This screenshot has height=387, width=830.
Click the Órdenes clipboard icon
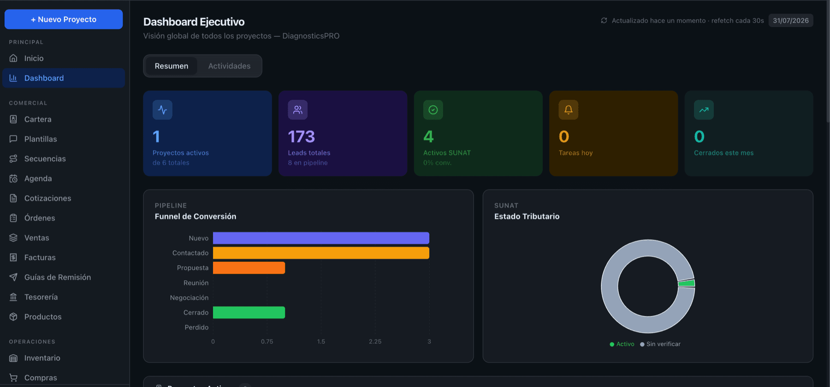click(x=13, y=218)
